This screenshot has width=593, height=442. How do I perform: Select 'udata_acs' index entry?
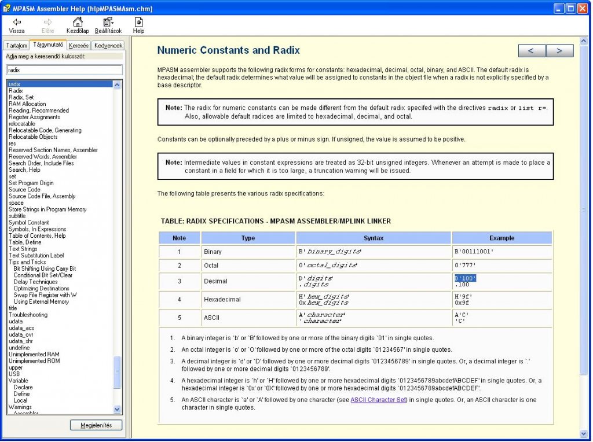(21, 328)
